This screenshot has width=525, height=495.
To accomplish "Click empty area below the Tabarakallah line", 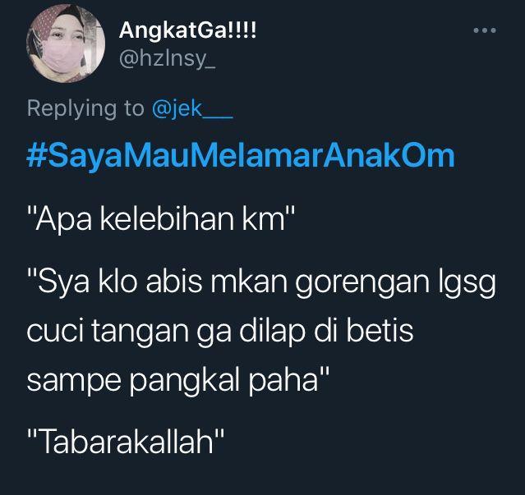I will (x=263, y=477).
